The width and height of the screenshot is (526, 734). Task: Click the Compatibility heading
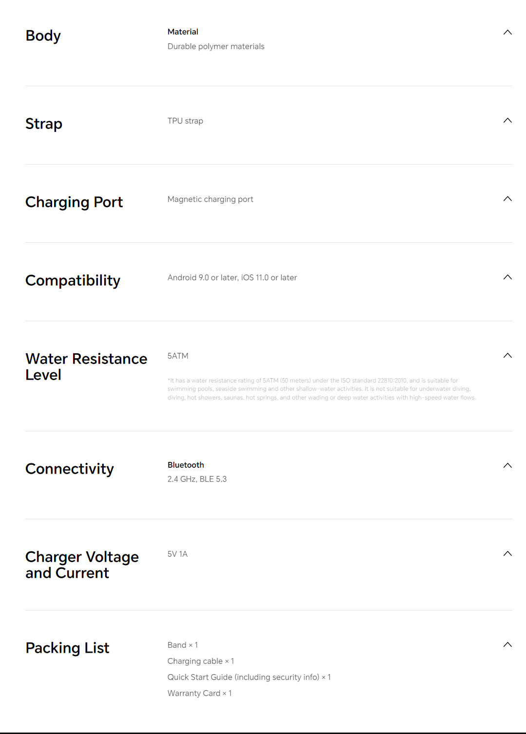[x=73, y=281]
